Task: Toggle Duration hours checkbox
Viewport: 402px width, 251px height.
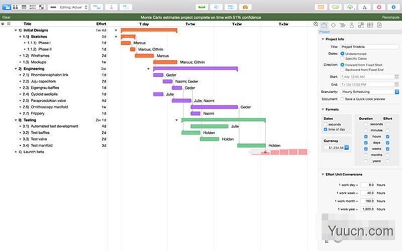Action: pos(366,137)
